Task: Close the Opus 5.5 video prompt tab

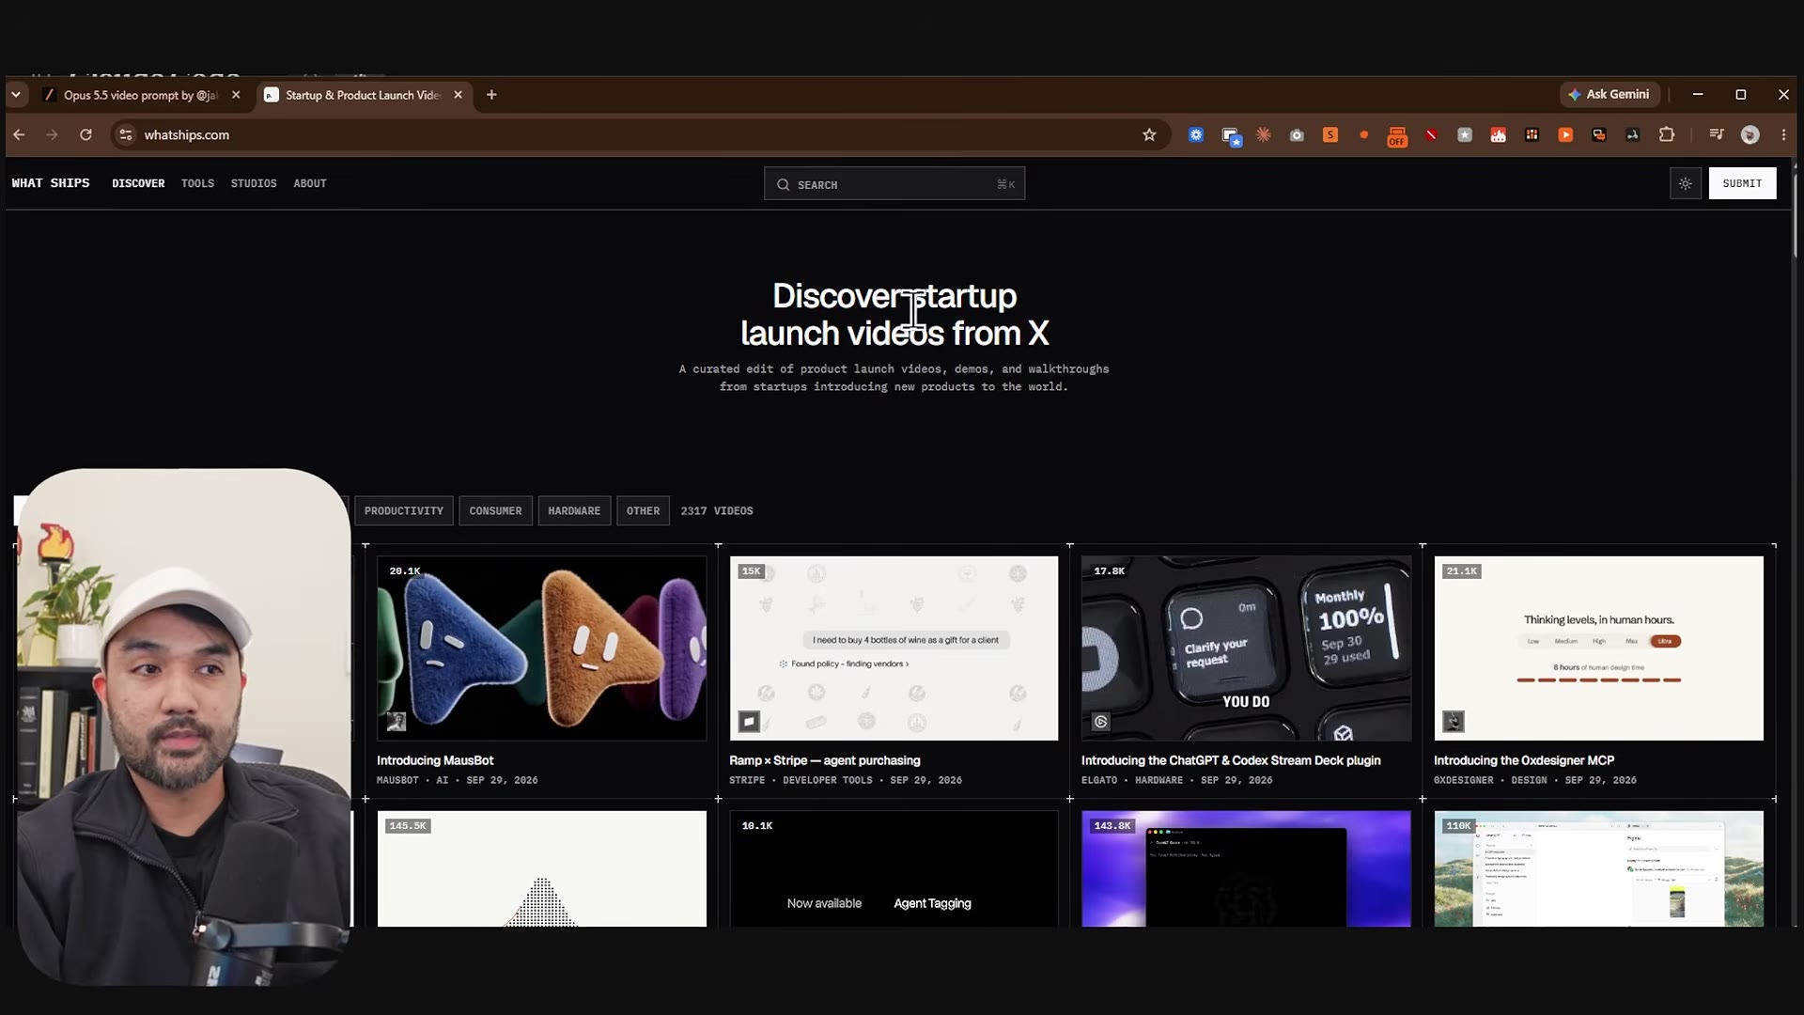Action: tap(236, 95)
